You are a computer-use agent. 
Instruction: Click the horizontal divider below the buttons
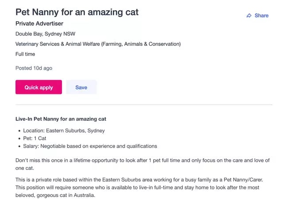coord(143,105)
